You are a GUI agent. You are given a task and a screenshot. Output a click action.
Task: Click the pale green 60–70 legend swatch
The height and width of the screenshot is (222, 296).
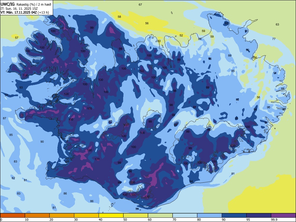160,215
